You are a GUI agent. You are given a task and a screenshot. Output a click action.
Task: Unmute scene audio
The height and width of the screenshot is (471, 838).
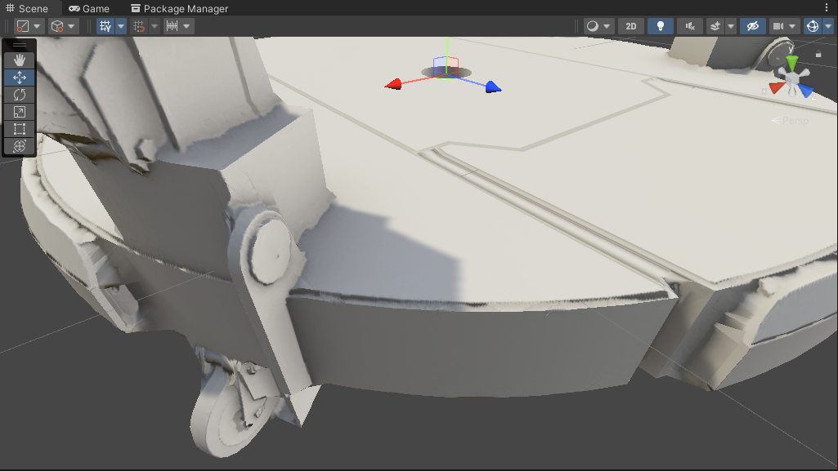coord(689,25)
